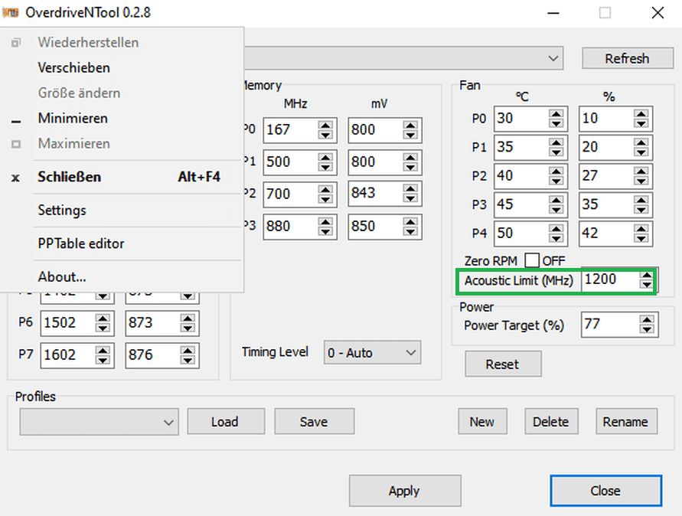Toggle the Zero RPM checkbox
The width and height of the screenshot is (682, 516).
coord(532,260)
